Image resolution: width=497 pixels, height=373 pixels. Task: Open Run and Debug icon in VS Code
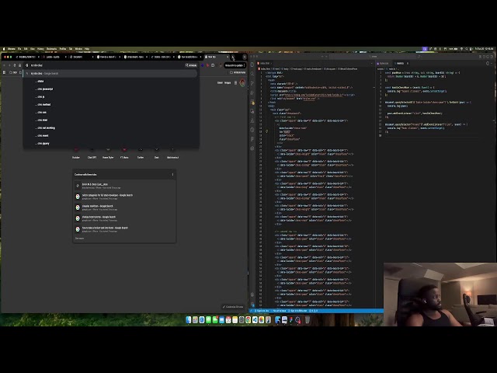(252, 92)
